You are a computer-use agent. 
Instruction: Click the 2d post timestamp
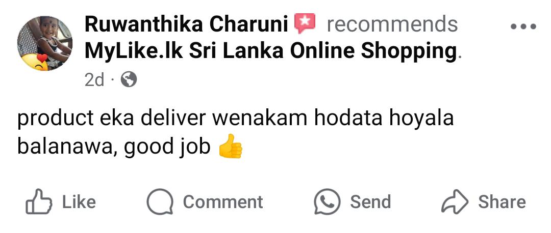point(94,80)
